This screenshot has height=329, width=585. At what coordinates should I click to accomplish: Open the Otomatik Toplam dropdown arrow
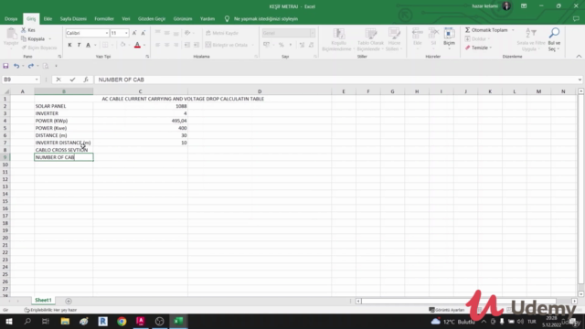click(513, 30)
